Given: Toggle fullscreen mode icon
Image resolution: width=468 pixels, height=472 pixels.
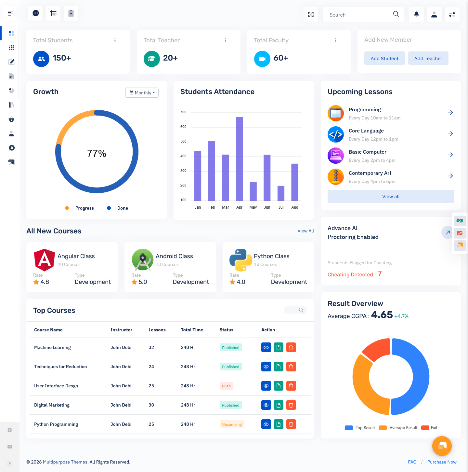Looking at the screenshot, I should tap(311, 14).
